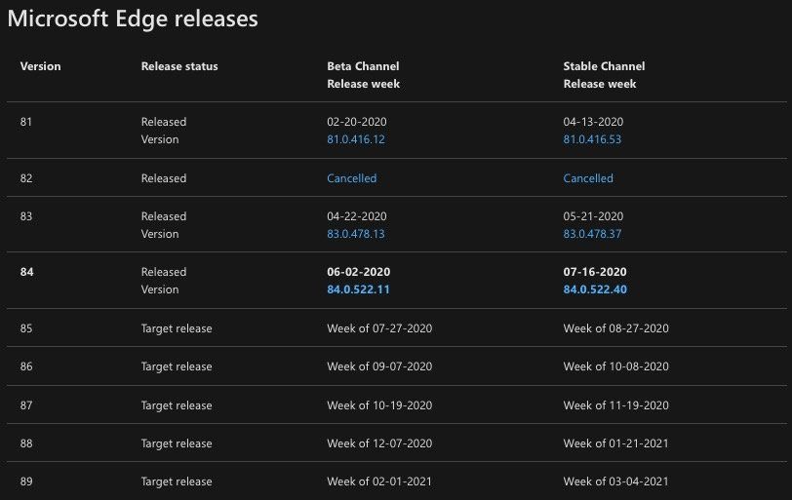The height and width of the screenshot is (500, 792).
Task: Select version number 87 cell
Action: coord(26,405)
